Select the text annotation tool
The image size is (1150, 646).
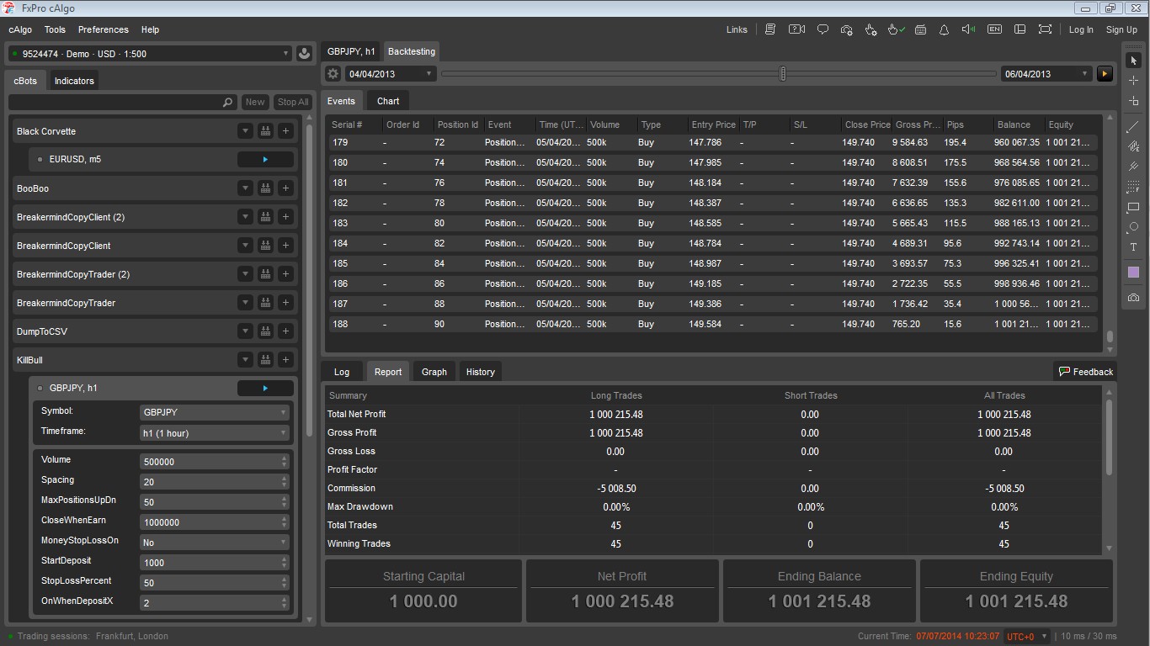[1133, 247]
